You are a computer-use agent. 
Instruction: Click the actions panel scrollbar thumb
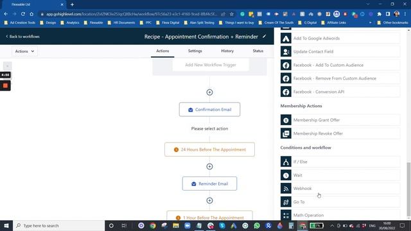click(x=408, y=189)
